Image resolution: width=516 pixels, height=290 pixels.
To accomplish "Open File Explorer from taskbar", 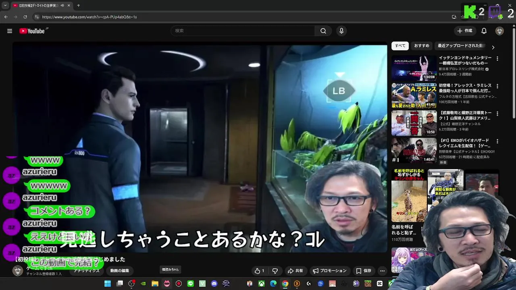I will point(155,284).
